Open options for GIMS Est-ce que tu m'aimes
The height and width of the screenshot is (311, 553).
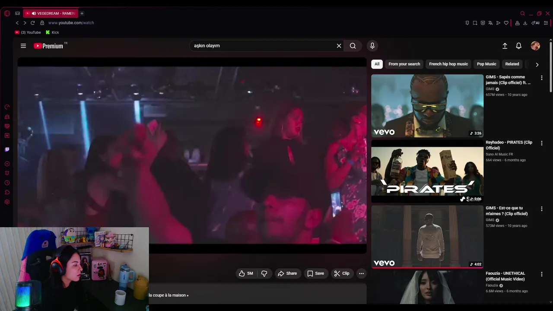(541, 209)
